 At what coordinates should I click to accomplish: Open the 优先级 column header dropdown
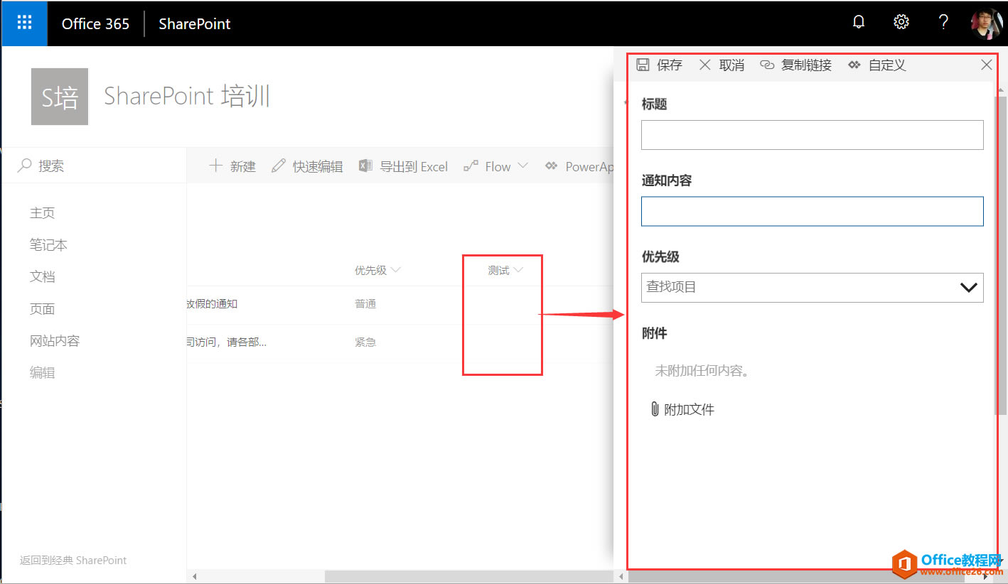point(396,270)
